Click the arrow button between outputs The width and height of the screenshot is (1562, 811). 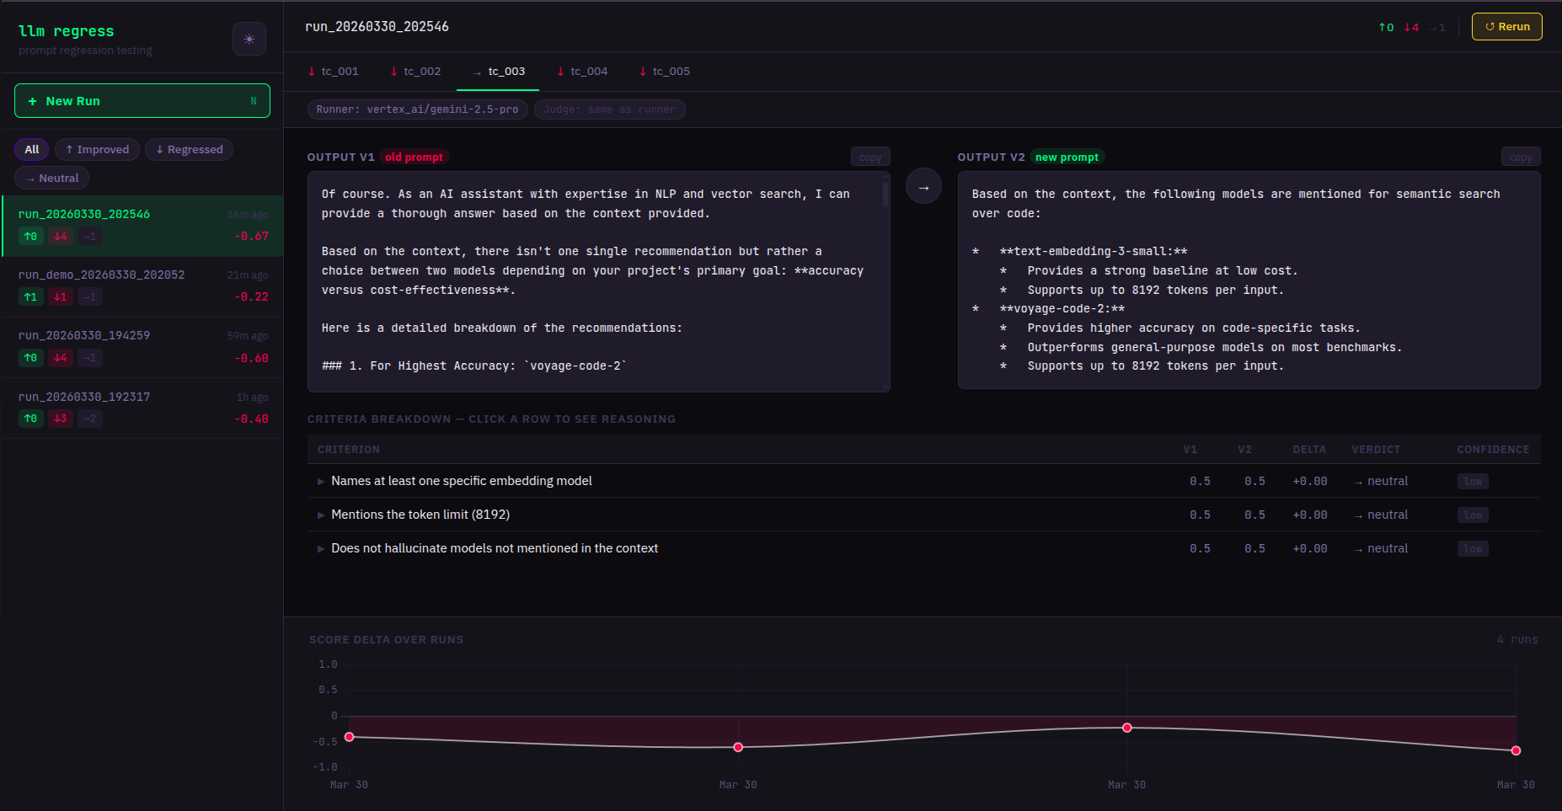pyautogui.click(x=923, y=186)
